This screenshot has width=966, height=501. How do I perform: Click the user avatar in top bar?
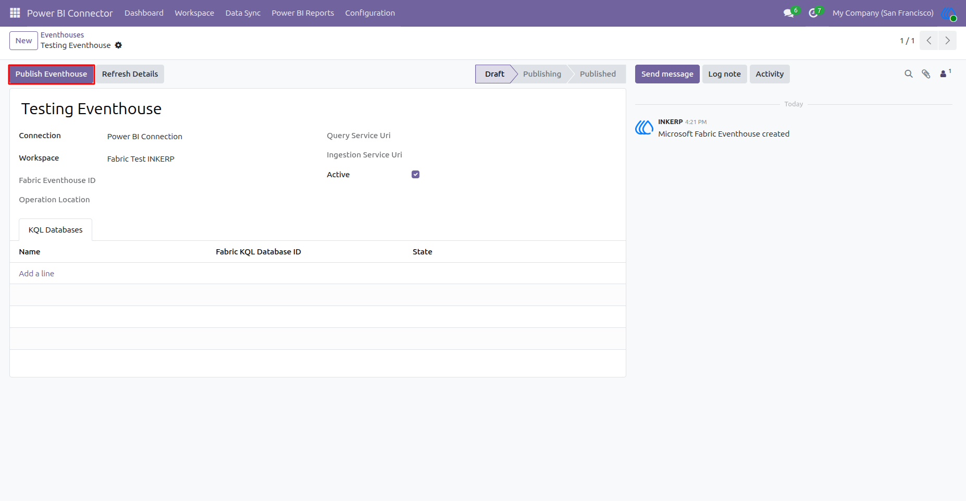coord(949,13)
